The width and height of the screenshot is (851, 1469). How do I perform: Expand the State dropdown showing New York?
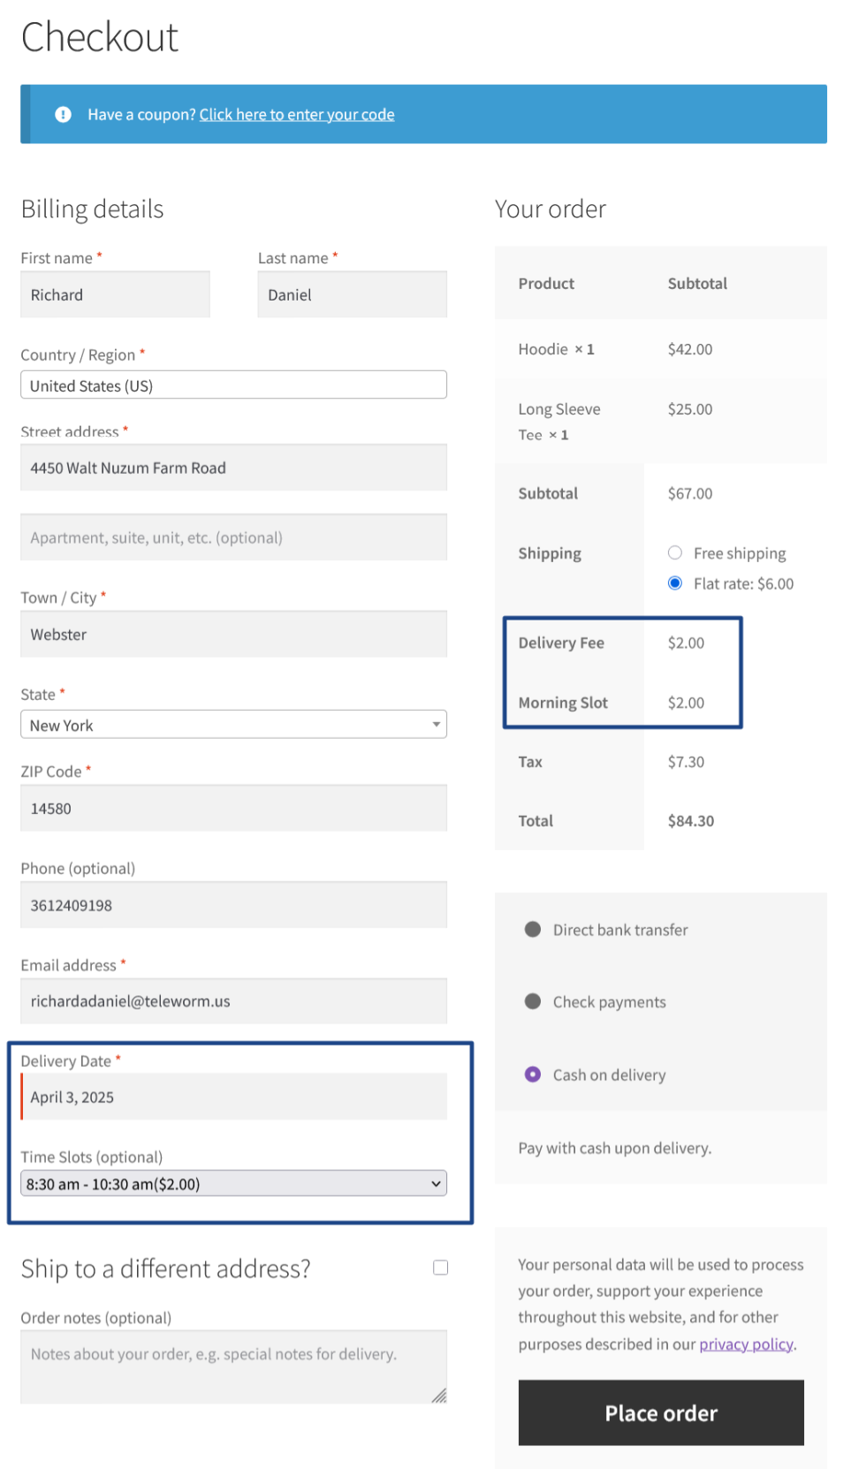[233, 725]
